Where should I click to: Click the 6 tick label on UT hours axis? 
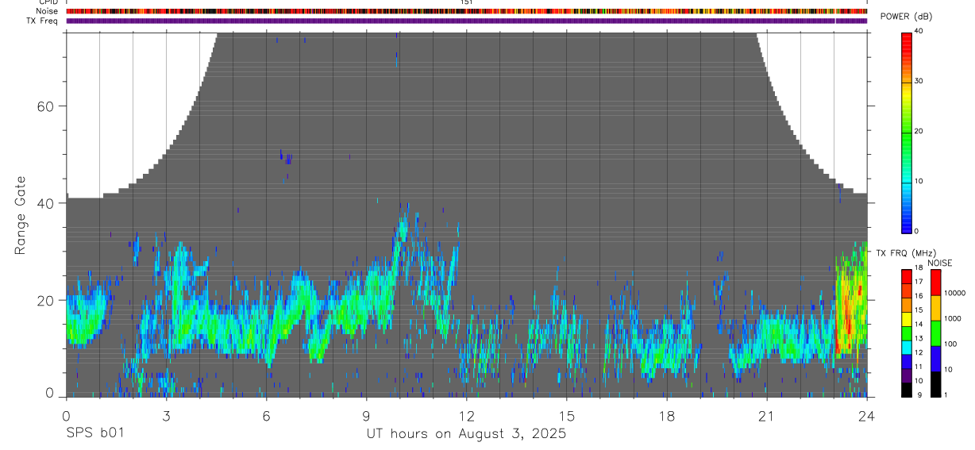click(266, 416)
